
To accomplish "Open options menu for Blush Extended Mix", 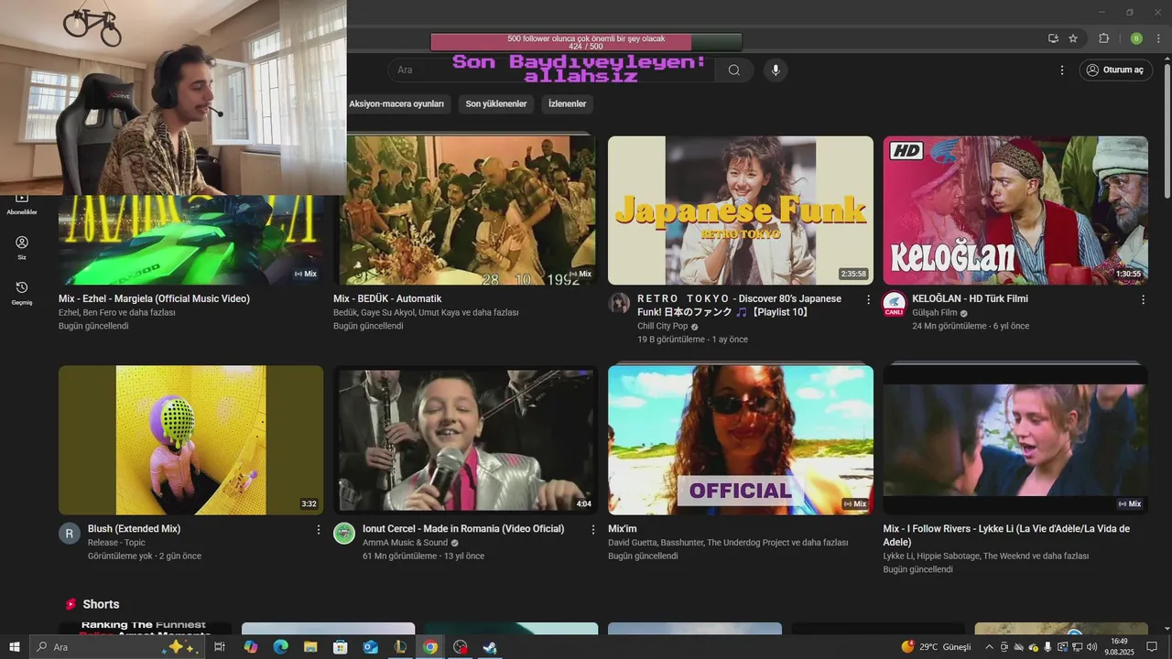I will pos(319,529).
